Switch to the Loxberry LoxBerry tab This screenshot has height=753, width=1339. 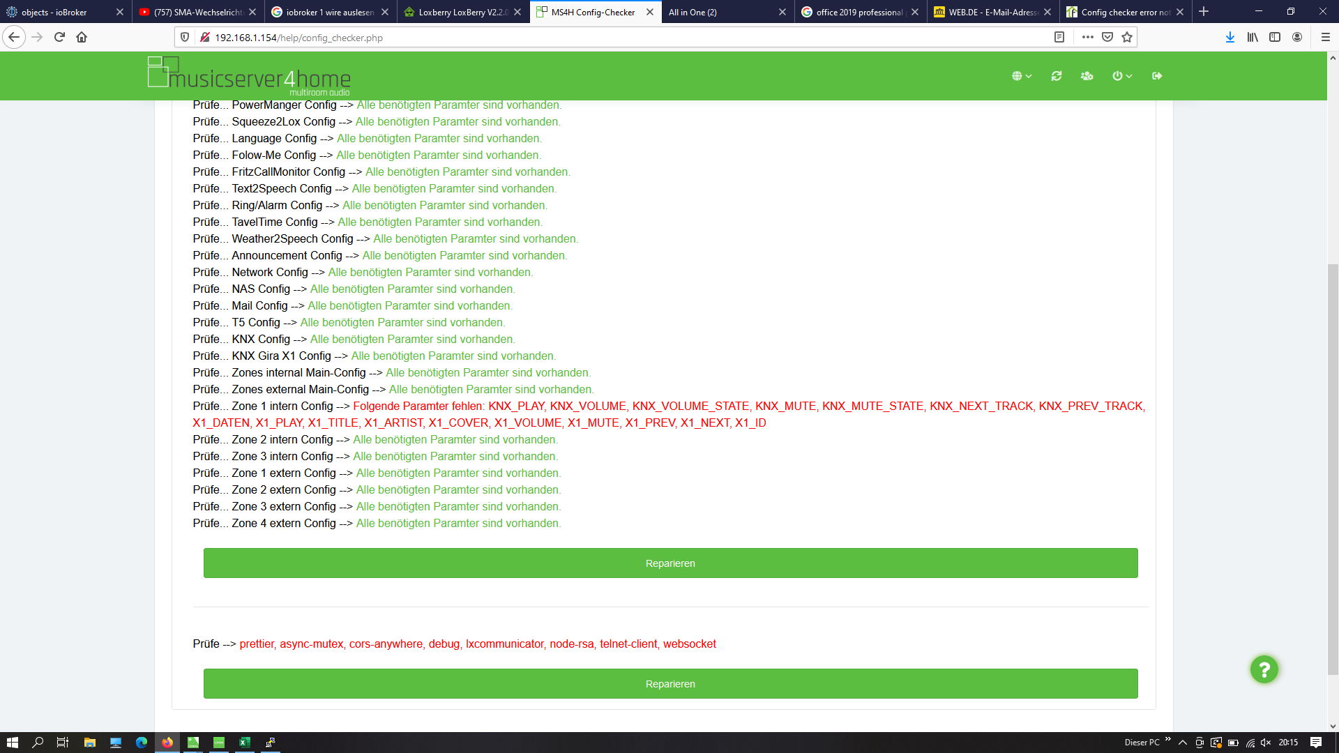click(460, 12)
